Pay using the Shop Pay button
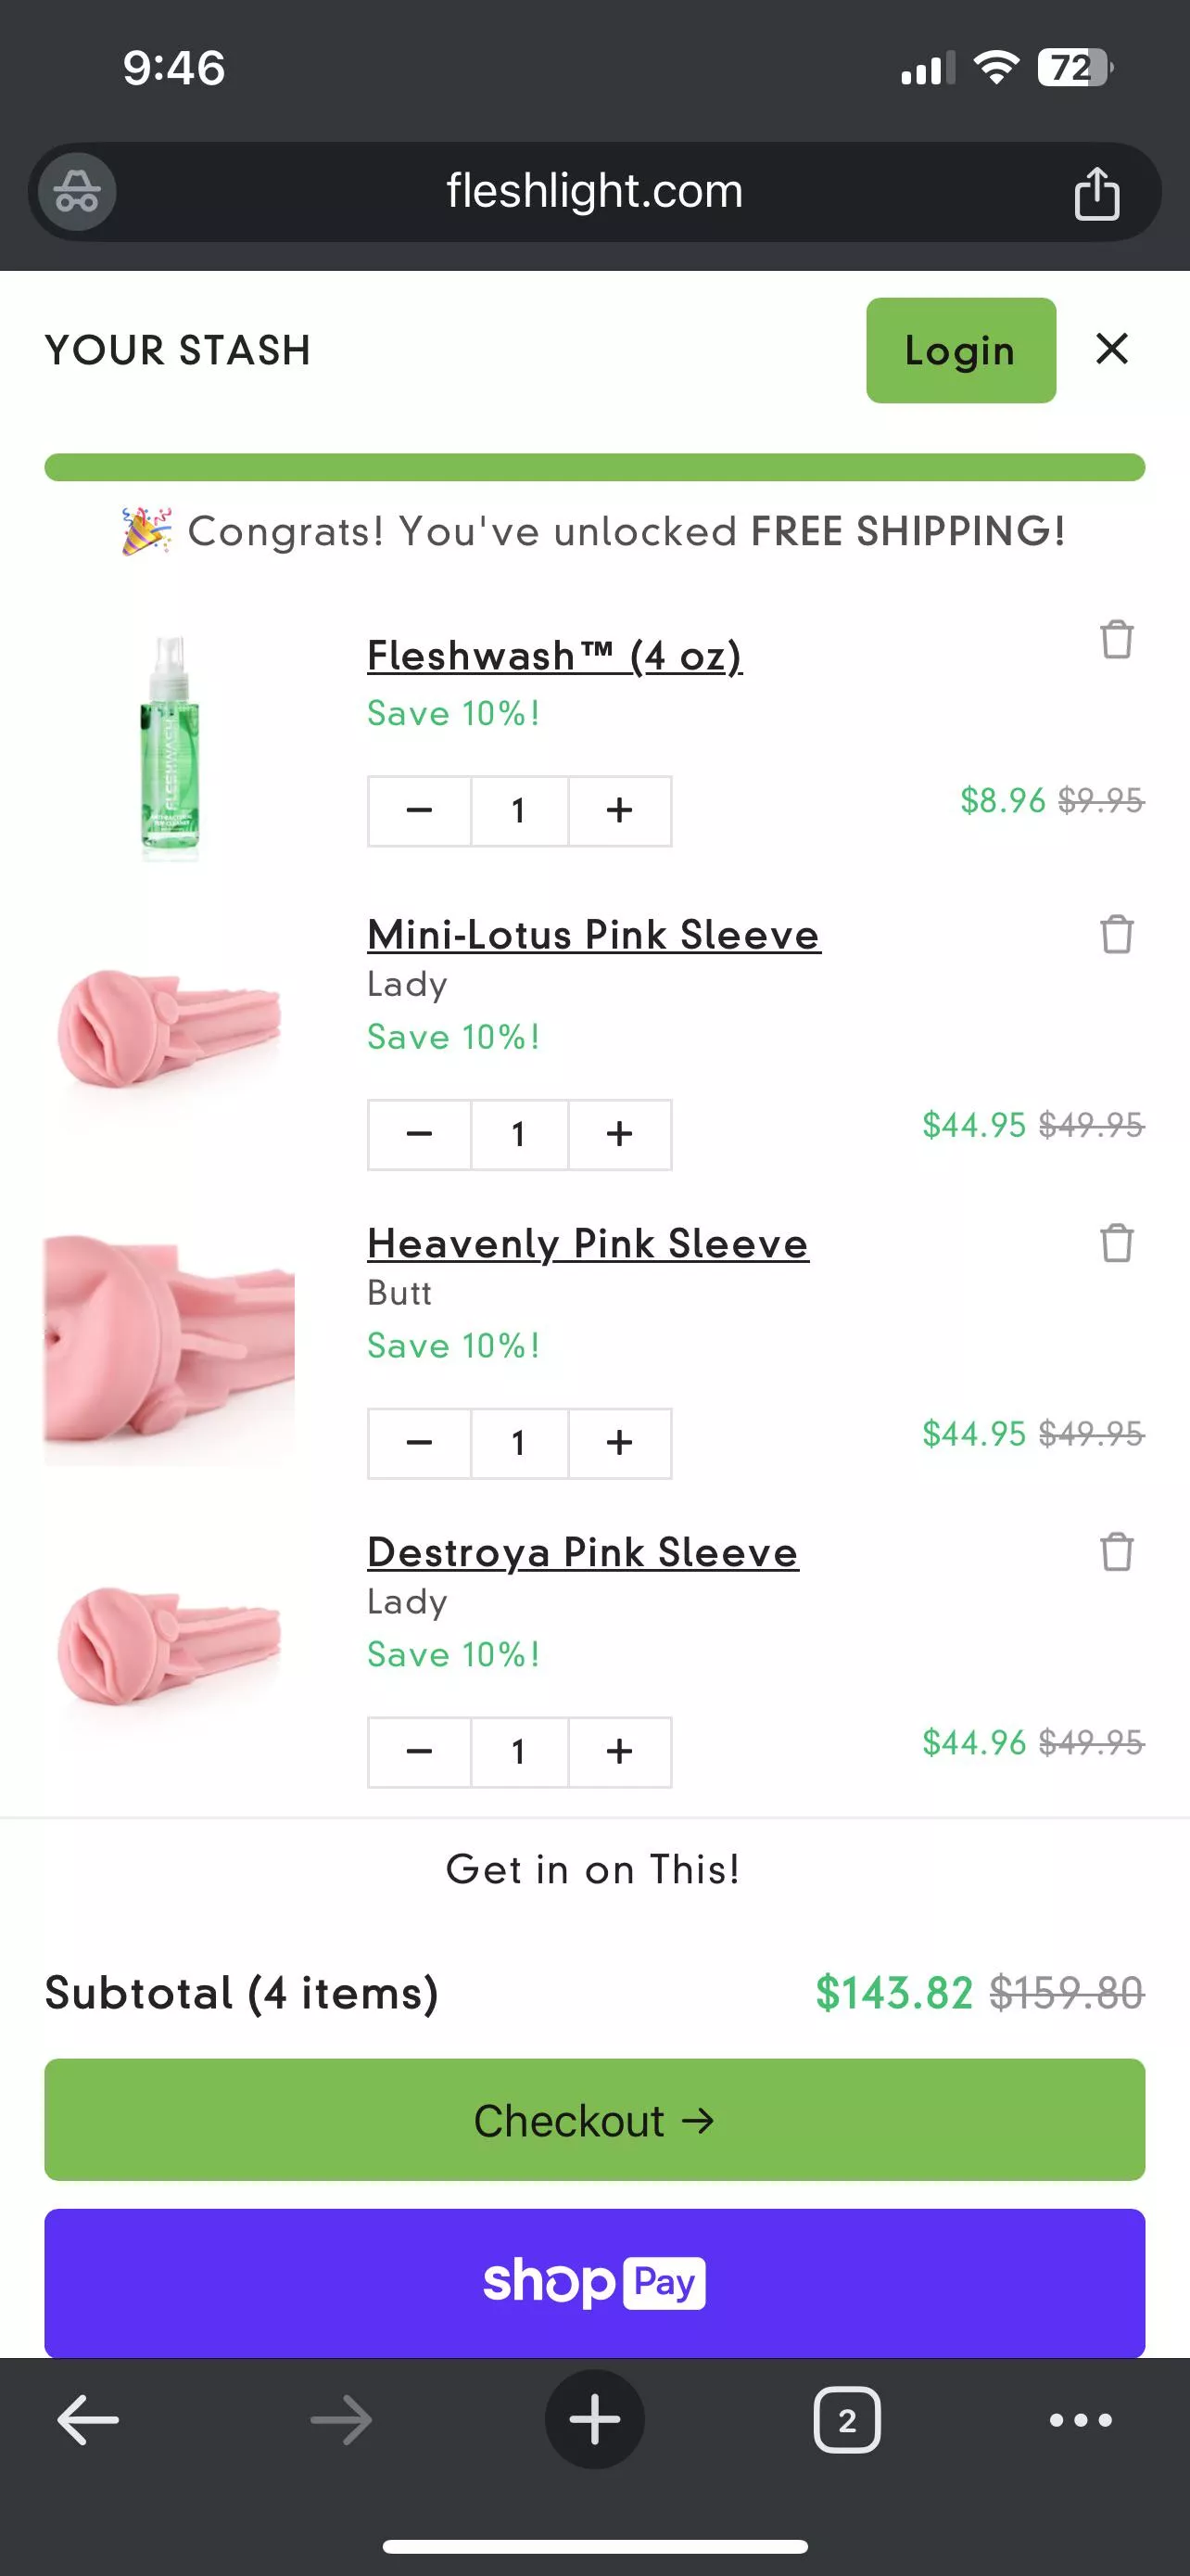 (x=594, y=2283)
